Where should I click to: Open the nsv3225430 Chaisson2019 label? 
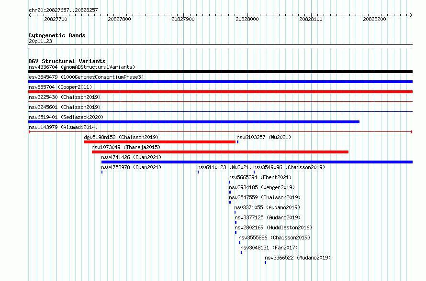65,97
